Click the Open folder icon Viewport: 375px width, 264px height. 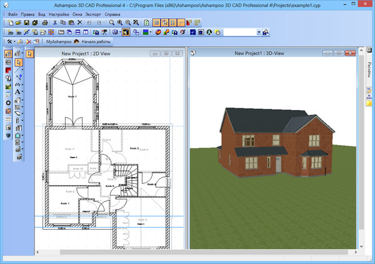[x=19, y=22]
